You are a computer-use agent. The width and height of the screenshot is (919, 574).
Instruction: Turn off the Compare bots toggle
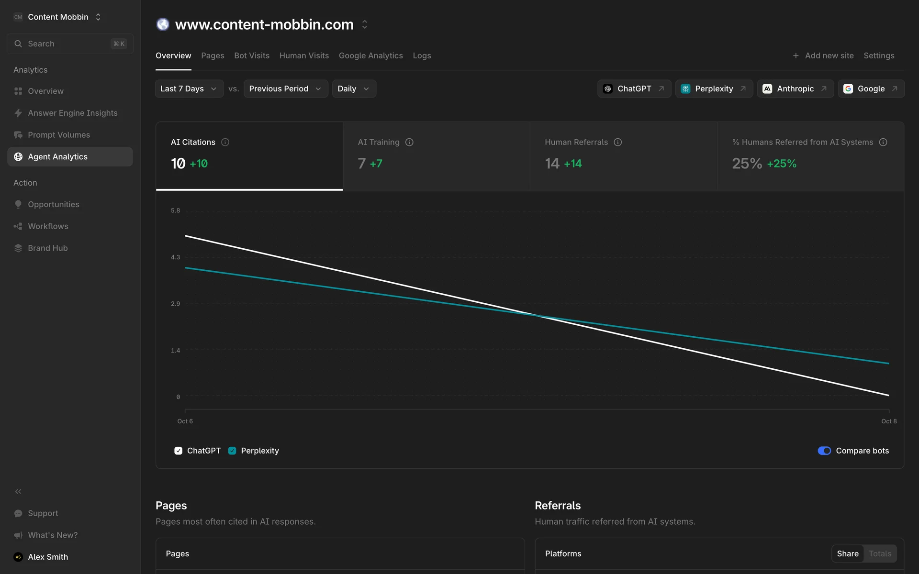pos(824,451)
